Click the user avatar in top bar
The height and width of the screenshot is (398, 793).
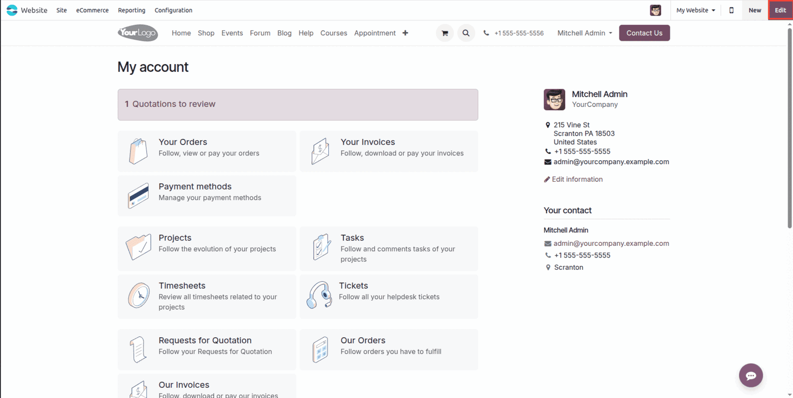click(x=655, y=10)
